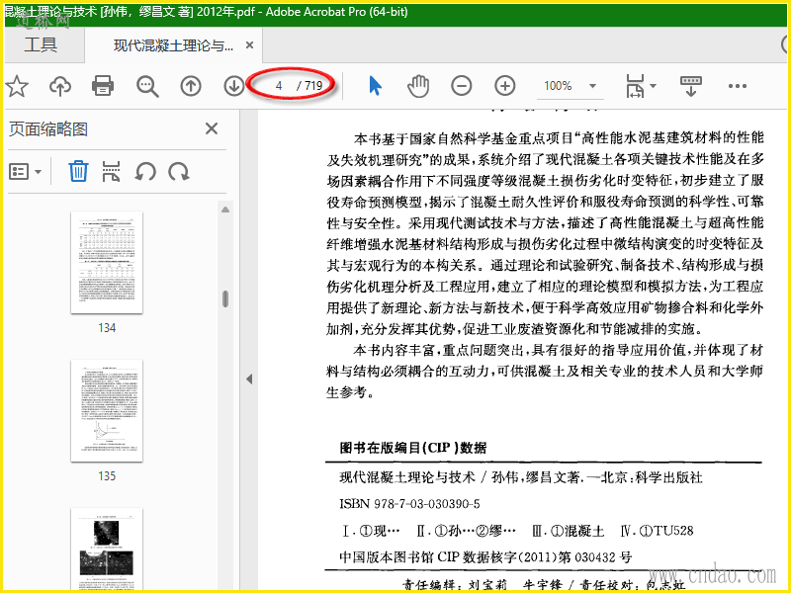Image resolution: width=791 pixels, height=593 pixels.
Task: Click the thumbnail panel scroll-up arrow
Action: (x=225, y=210)
